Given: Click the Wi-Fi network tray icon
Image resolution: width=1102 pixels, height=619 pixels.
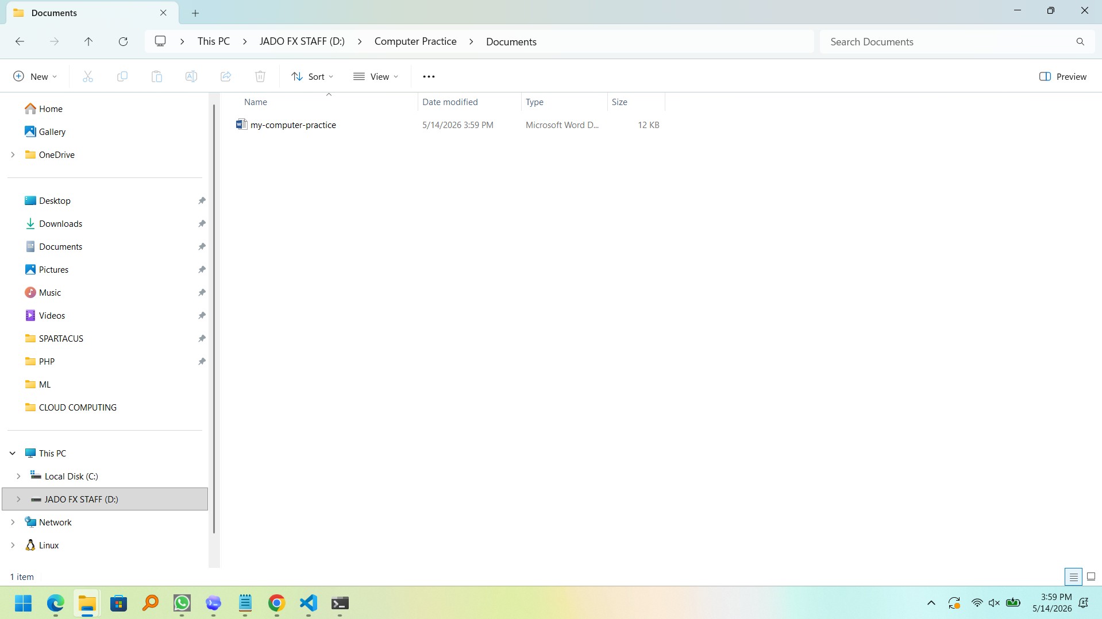Looking at the screenshot, I should coord(977,603).
